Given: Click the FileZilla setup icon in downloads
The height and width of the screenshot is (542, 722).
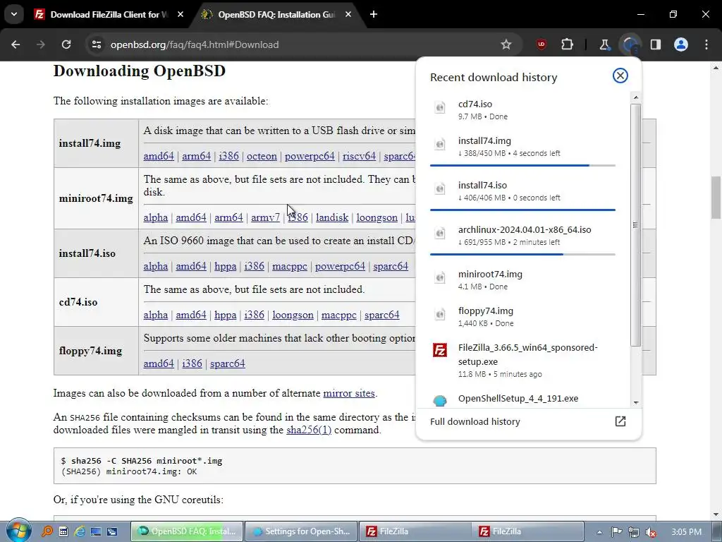Looking at the screenshot, I should (x=440, y=350).
